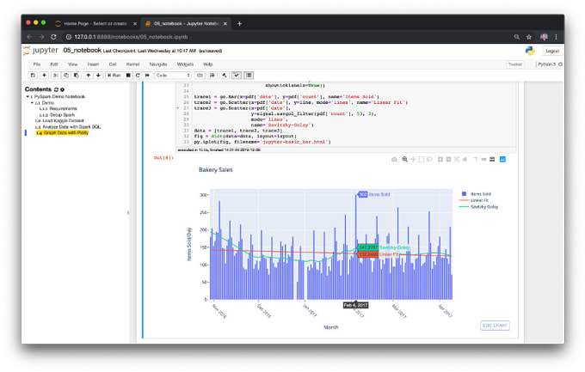Click Plotly autoscale icon
Viewport: 585px width, 372px height.
click(457, 160)
